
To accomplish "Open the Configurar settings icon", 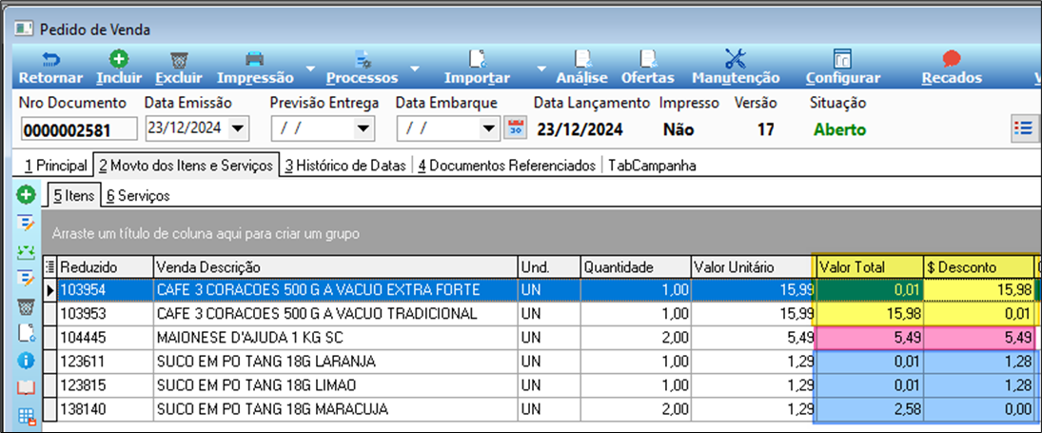I will [842, 60].
